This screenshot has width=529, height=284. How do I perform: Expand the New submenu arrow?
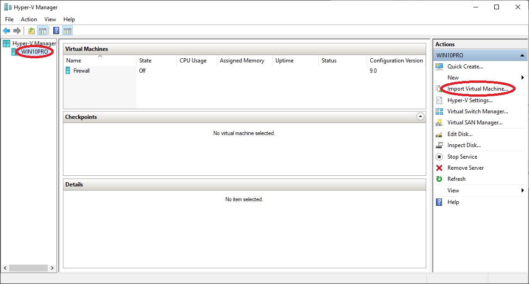coord(523,78)
